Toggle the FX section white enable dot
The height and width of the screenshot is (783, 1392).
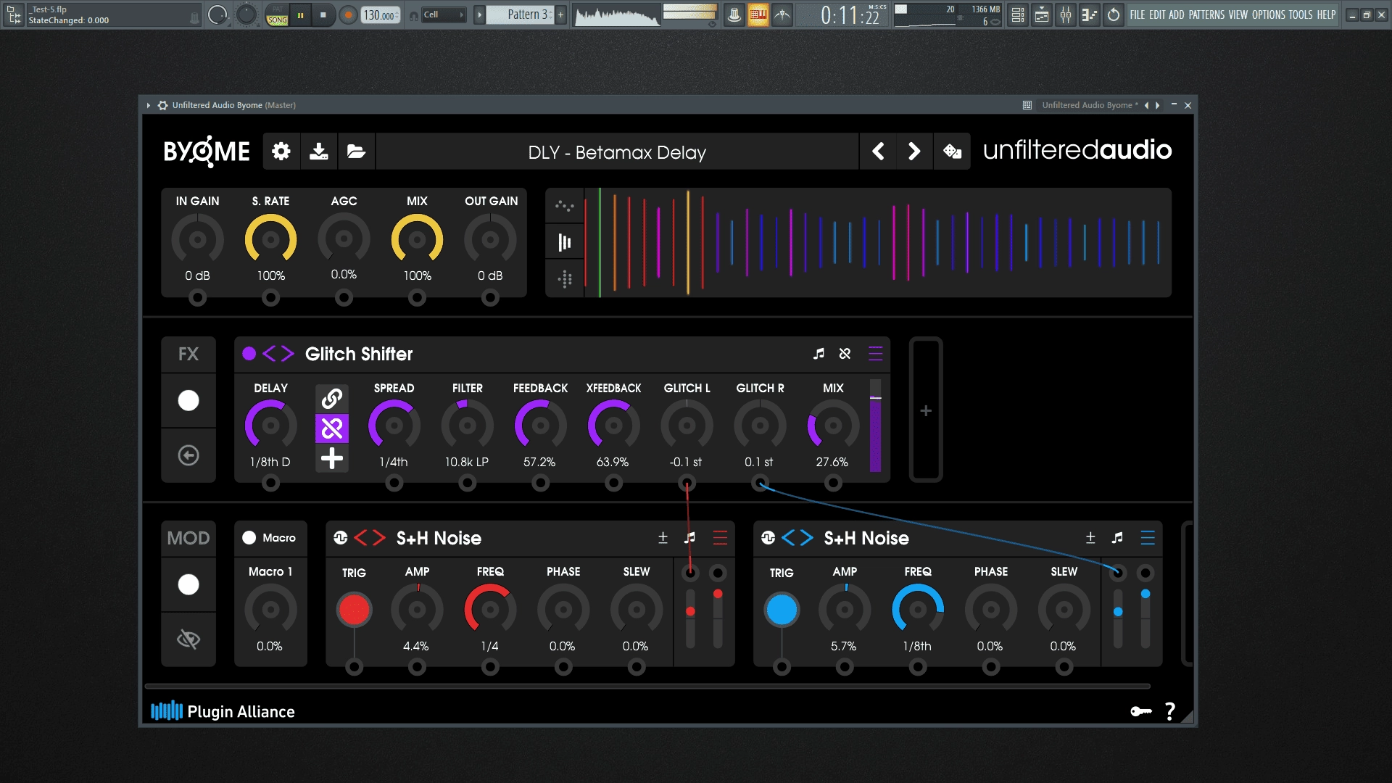tap(188, 400)
